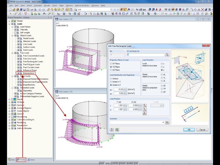Click the help icon in dialog footer

[111, 130]
